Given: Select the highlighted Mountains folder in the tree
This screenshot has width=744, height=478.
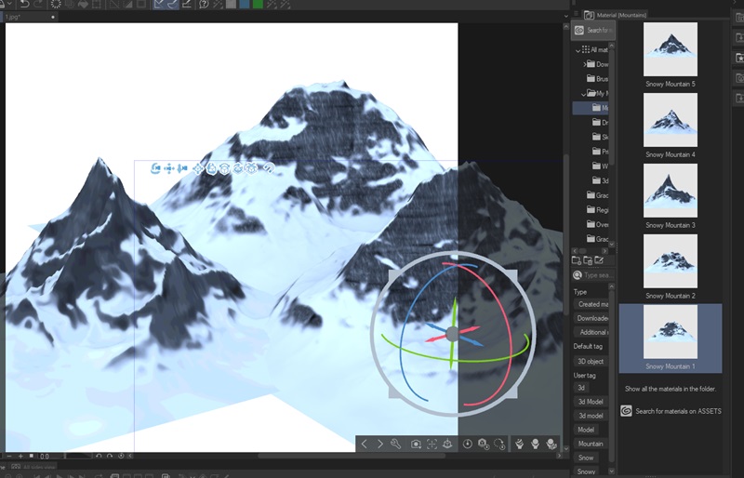Looking at the screenshot, I should point(591,108).
